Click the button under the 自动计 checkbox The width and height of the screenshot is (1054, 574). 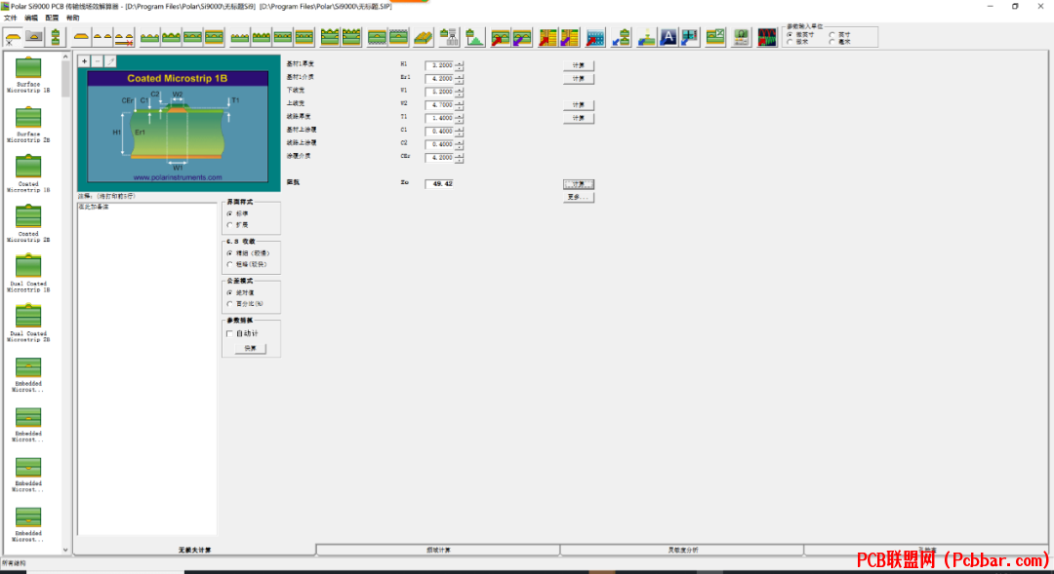pyautogui.click(x=250, y=349)
